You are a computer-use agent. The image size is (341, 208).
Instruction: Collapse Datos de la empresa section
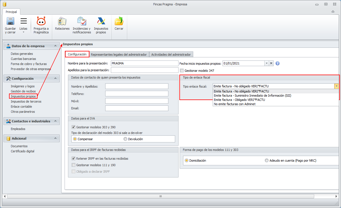55,46
